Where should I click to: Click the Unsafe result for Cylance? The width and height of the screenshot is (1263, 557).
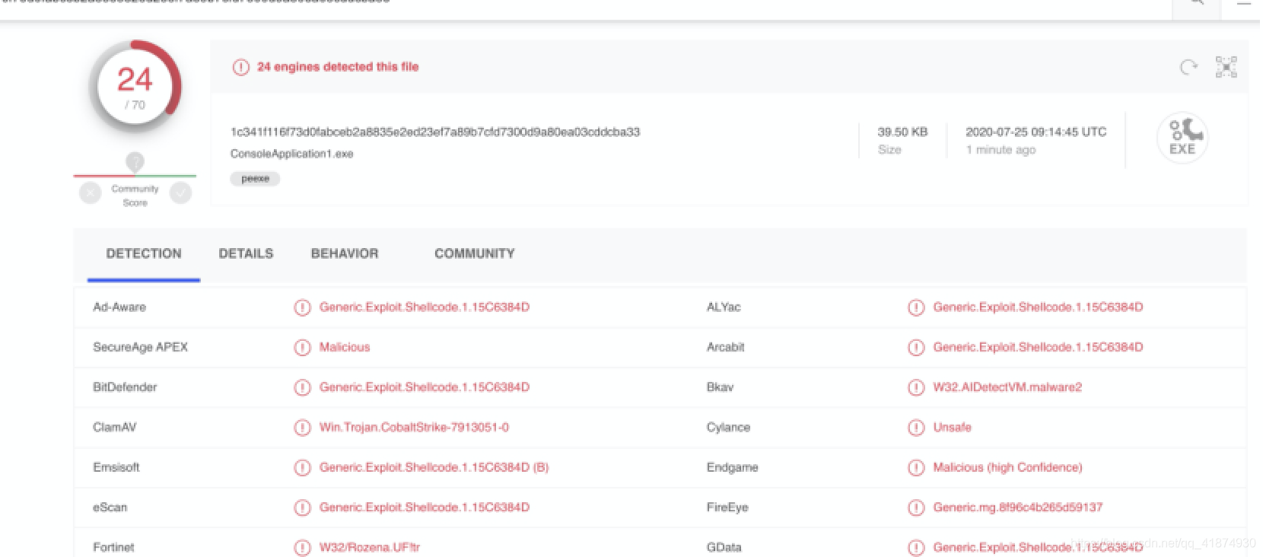tap(953, 427)
